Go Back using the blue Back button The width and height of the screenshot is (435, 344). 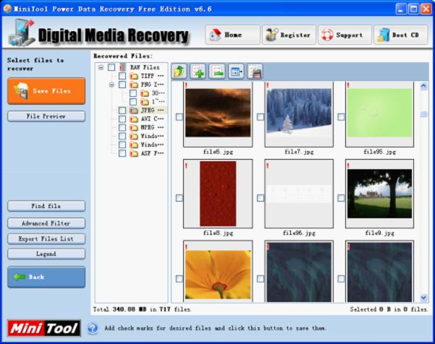(46, 277)
